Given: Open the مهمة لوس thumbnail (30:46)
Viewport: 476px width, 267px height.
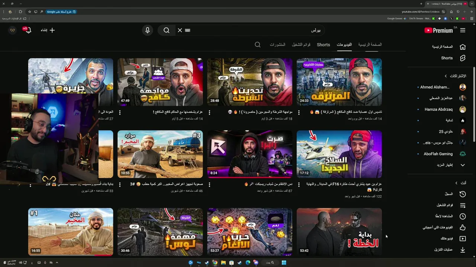Looking at the screenshot, I should click(x=160, y=232).
